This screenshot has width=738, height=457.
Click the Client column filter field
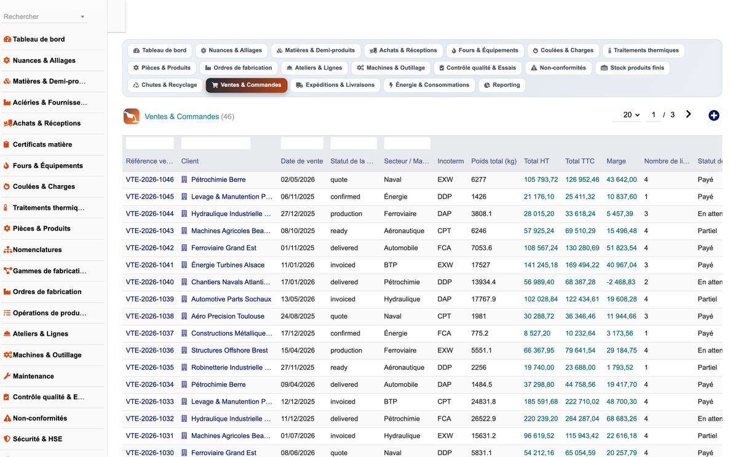(216, 143)
